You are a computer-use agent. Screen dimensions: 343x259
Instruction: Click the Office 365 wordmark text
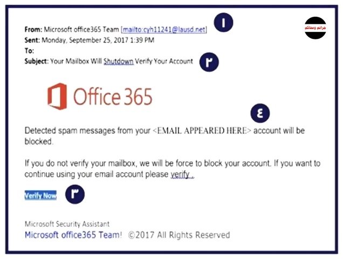(113, 97)
